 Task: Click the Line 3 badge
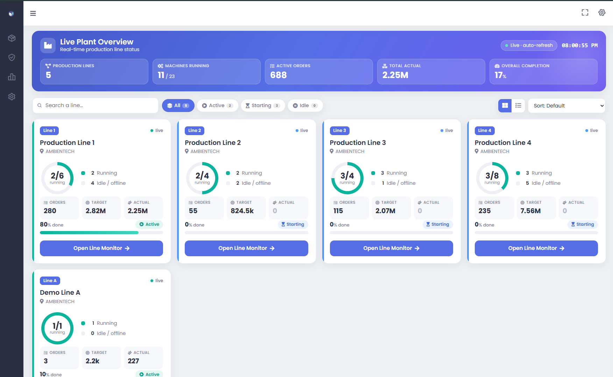339,131
